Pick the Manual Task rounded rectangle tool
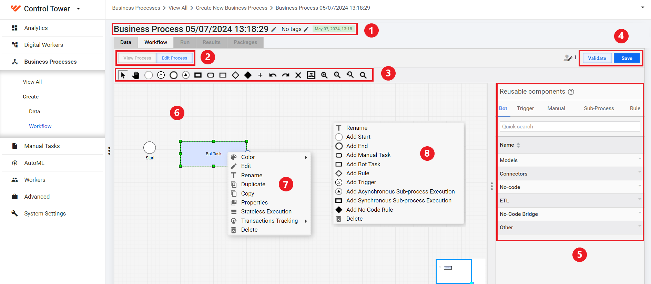The height and width of the screenshot is (284, 651). point(211,75)
